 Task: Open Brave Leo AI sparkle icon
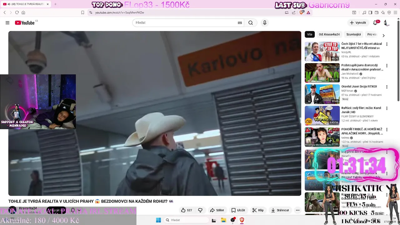(383, 12)
